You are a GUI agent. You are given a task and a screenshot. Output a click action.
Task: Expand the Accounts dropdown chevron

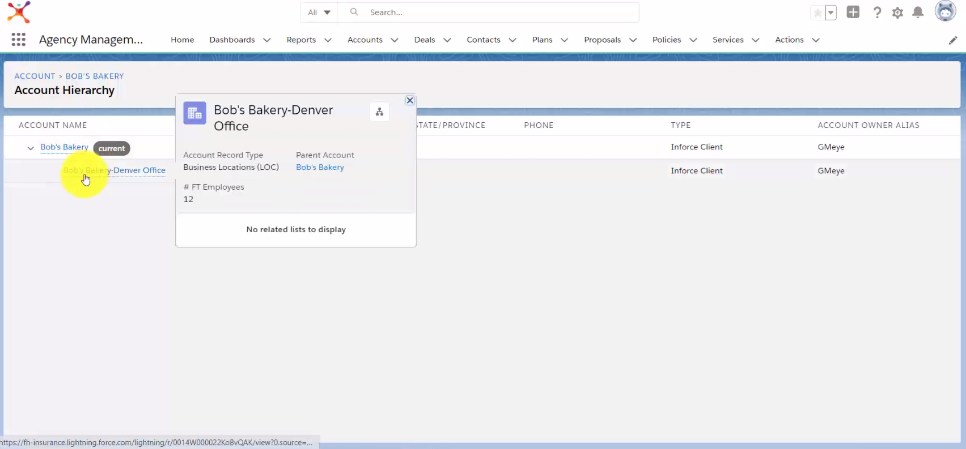pyautogui.click(x=395, y=40)
